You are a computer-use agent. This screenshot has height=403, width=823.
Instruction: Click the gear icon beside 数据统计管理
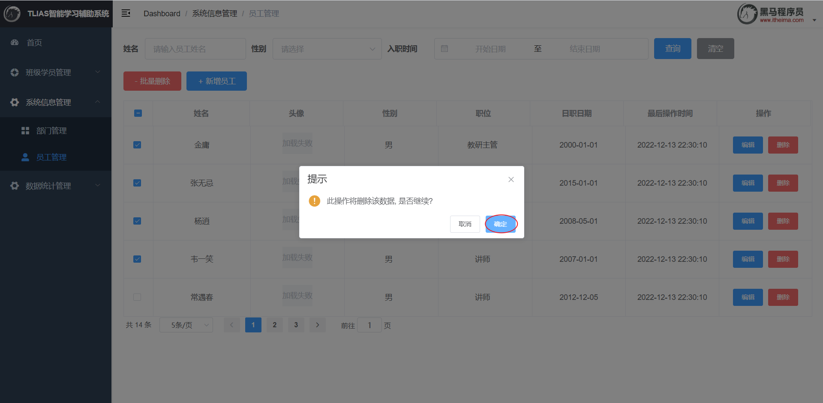15,186
